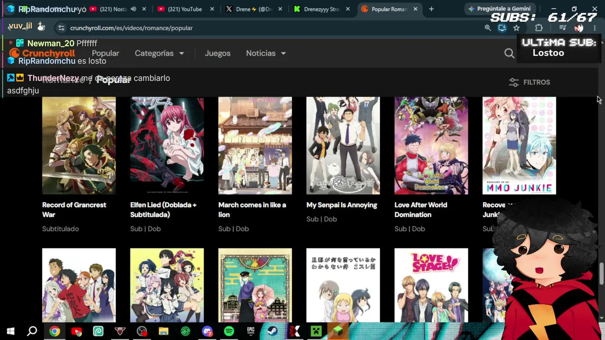This screenshot has height=340, width=605.
Task: Open the Elfen Lied poster thumbnail
Action: 167,145
